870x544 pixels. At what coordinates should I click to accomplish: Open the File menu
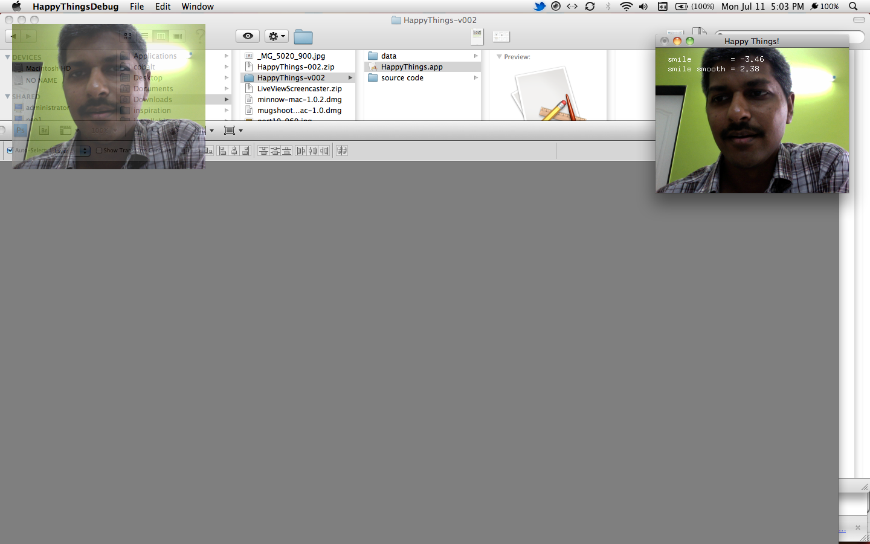(137, 7)
